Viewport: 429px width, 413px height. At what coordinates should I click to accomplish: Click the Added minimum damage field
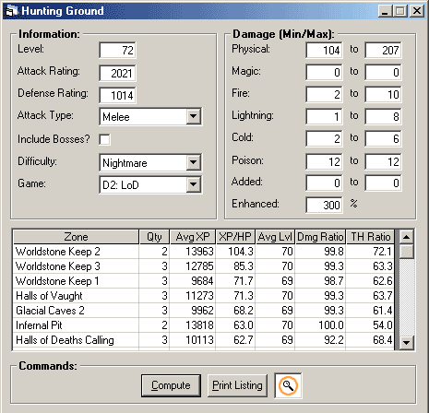(x=324, y=183)
